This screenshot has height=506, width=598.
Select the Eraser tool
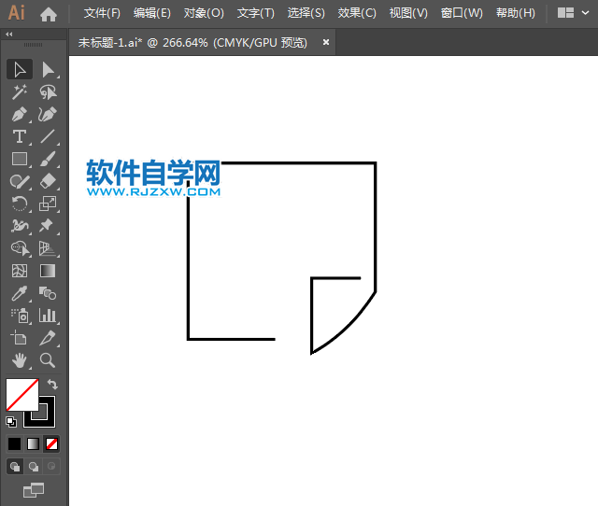(48, 181)
